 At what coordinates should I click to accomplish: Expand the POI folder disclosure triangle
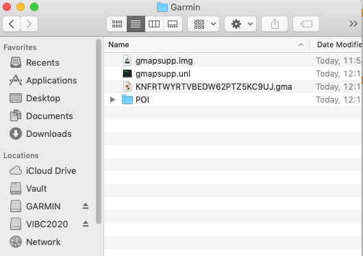click(113, 100)
